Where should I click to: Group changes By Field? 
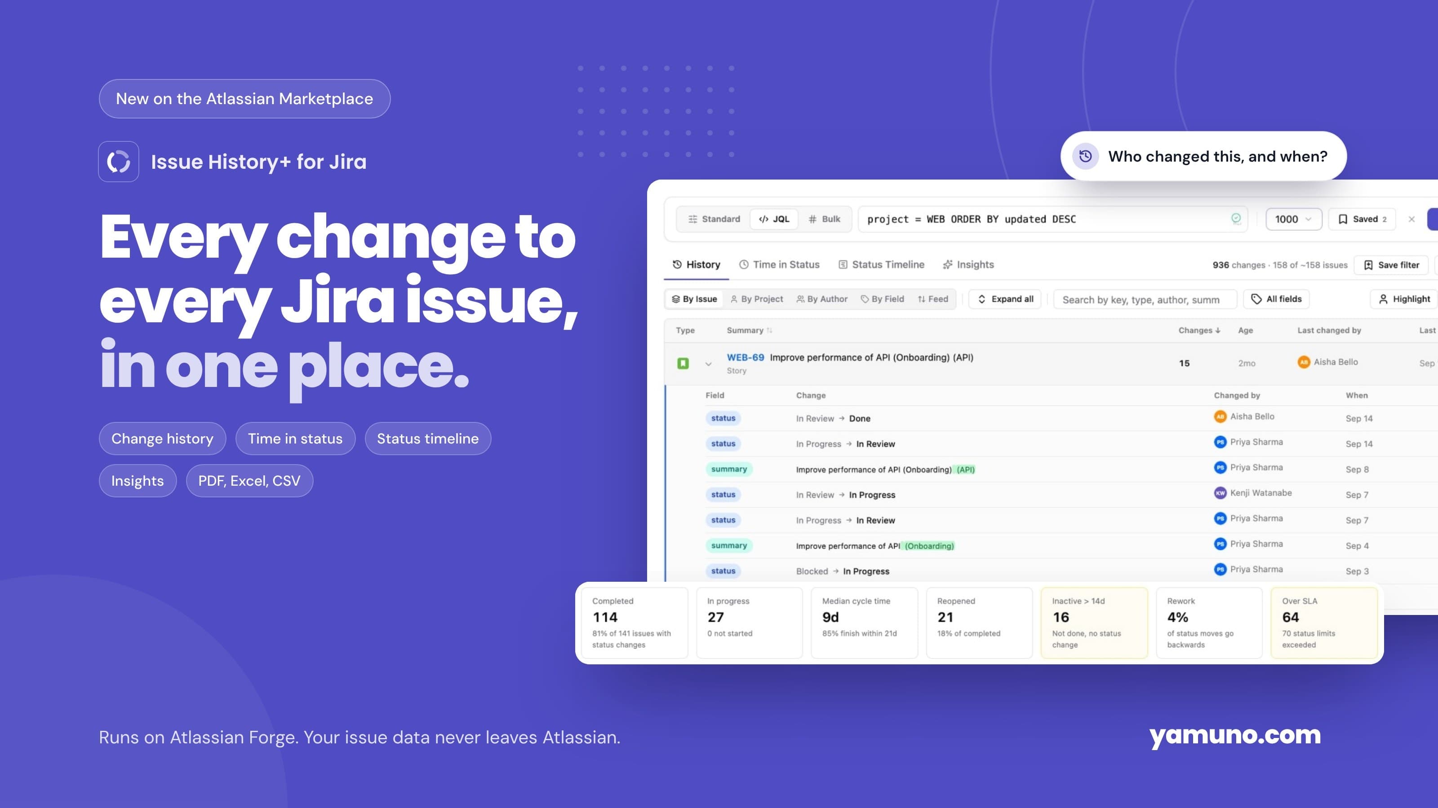click(882, 299)
